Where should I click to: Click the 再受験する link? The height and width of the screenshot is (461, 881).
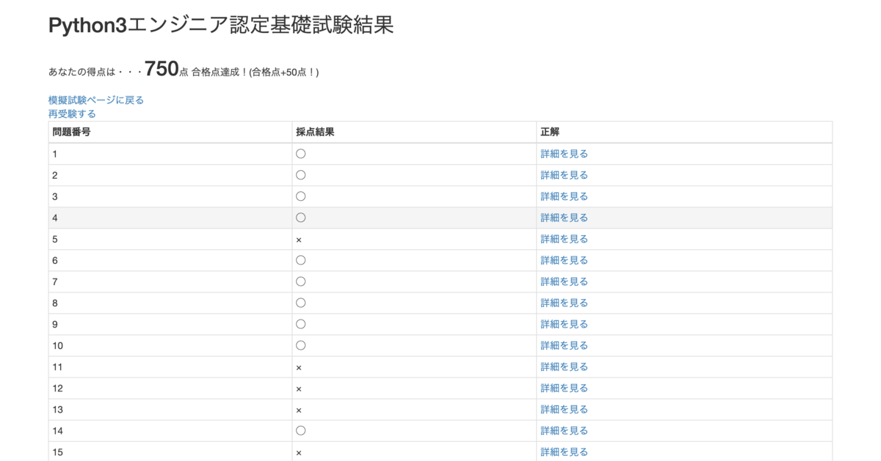pyautogui.click(x=72, y=114)
